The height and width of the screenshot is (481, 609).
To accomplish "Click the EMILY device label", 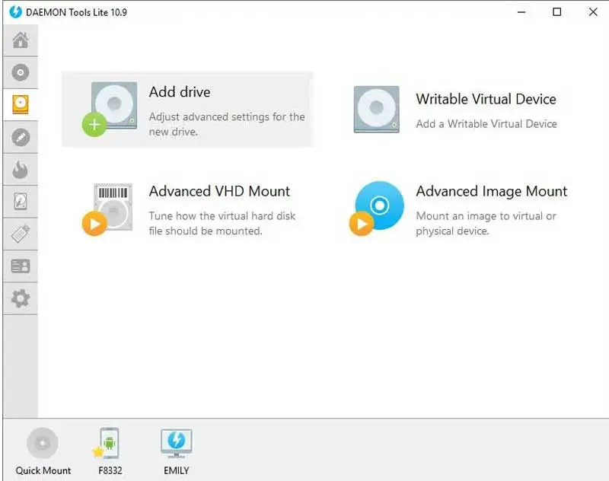I will pos(177,470).
